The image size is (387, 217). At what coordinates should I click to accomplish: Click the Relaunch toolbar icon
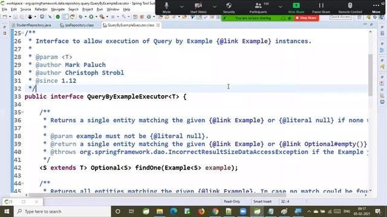pyautogui.click(x=73, y=17)
